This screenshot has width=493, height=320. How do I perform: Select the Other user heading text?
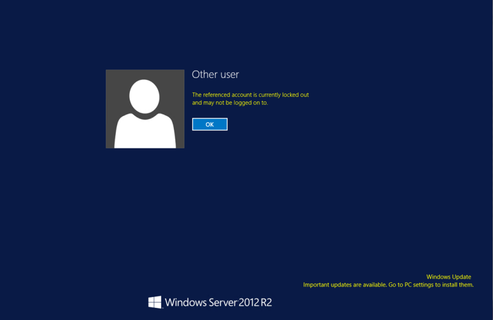pos(216,74)
